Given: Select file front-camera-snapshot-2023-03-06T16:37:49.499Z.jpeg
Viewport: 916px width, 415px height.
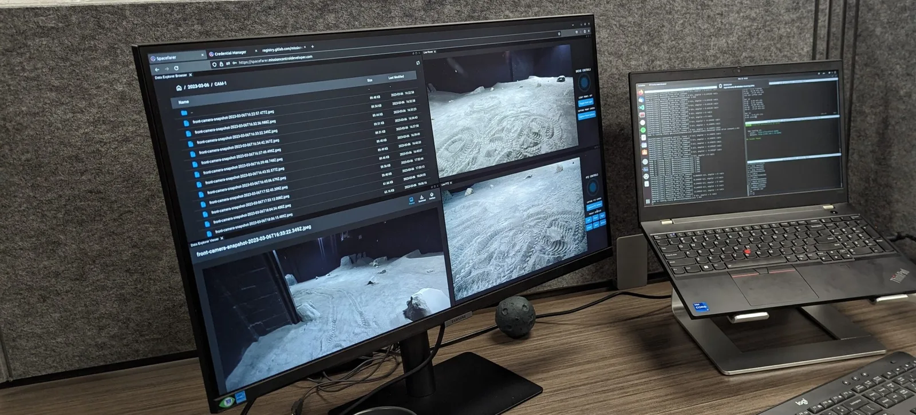Looking at the screenshot, I should tap(240, 155).
